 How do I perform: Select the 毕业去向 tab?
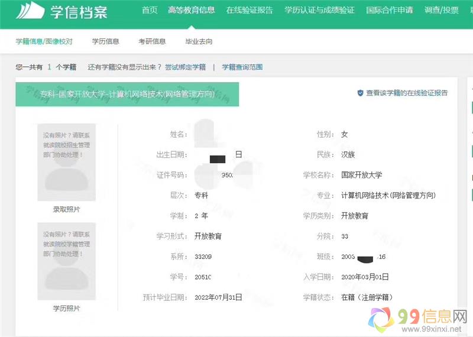[x=199, y=41]
